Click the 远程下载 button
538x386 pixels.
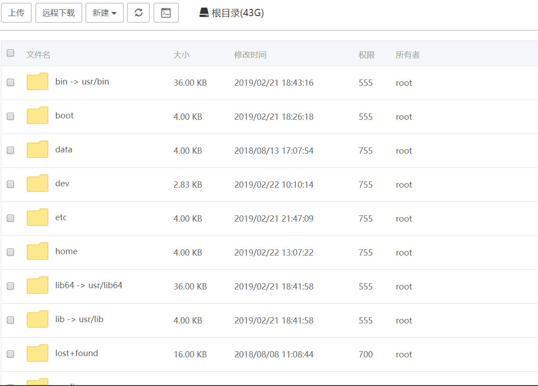tap(59, 13)
